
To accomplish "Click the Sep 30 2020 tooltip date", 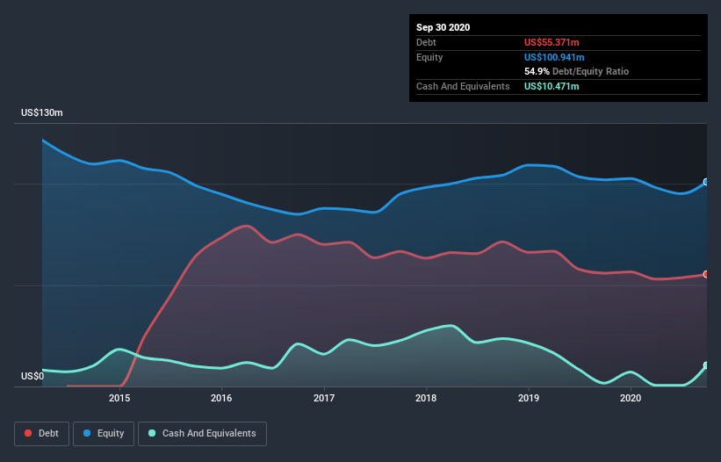I will (443, 27).
